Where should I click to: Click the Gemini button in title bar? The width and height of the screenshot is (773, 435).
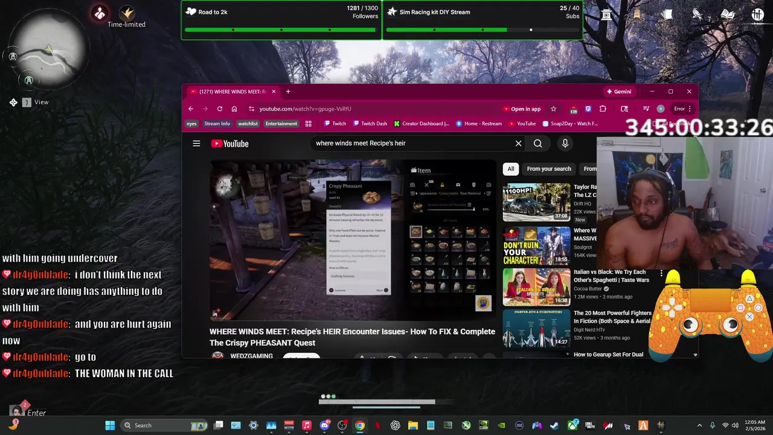tap(620, 92)
